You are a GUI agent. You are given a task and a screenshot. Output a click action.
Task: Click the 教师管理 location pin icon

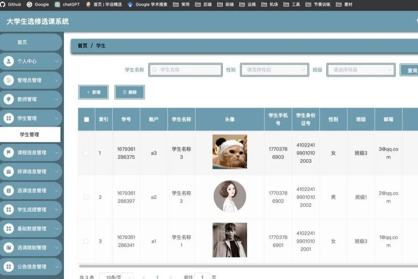coord(9,99)
